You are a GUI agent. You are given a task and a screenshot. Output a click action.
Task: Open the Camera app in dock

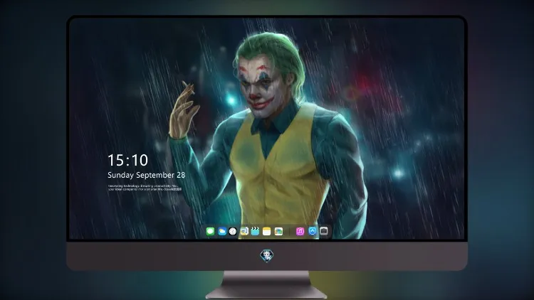tap(324, 231)
